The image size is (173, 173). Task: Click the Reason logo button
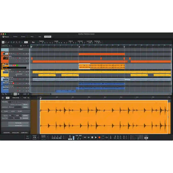coord(5,37)
